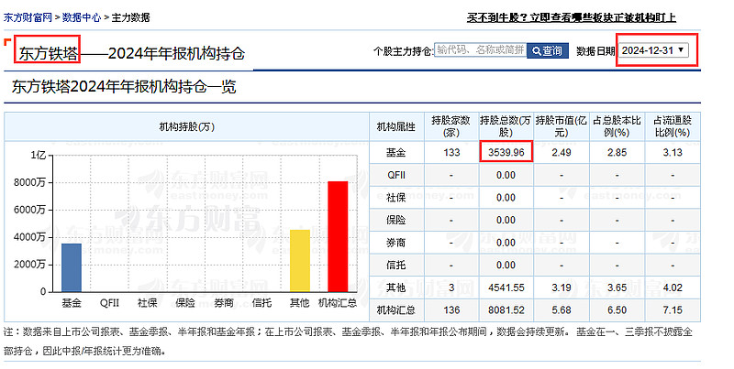Image resolution: width=734 pixels, height=369 pixels.
Task: Click the 3.13 fund float ratio cell
Action: [673, 153]
